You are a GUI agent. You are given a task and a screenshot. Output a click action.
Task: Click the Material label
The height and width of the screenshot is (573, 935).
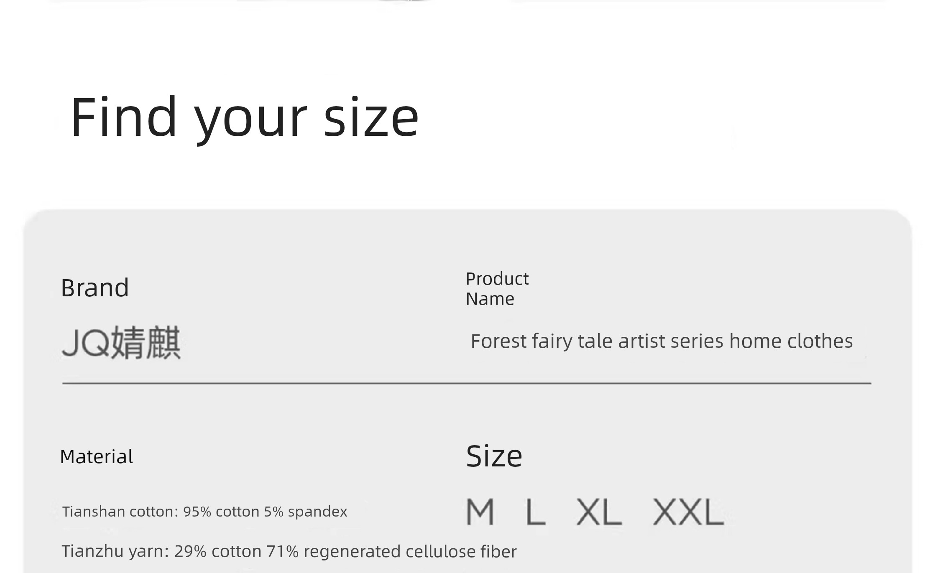(x=96, y=456)
